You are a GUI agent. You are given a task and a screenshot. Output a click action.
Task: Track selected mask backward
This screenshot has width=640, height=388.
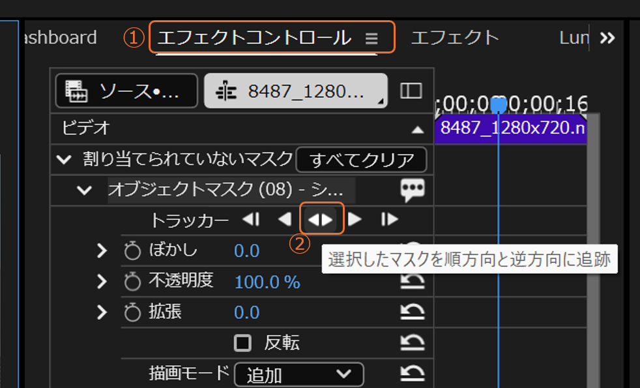coord(285,220)
